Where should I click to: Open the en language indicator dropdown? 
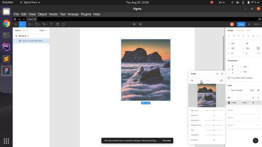(222, 2)
